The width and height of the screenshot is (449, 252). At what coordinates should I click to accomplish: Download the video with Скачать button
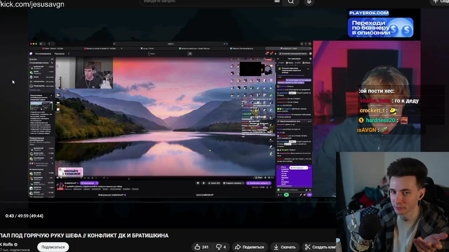tap(284, 247)
